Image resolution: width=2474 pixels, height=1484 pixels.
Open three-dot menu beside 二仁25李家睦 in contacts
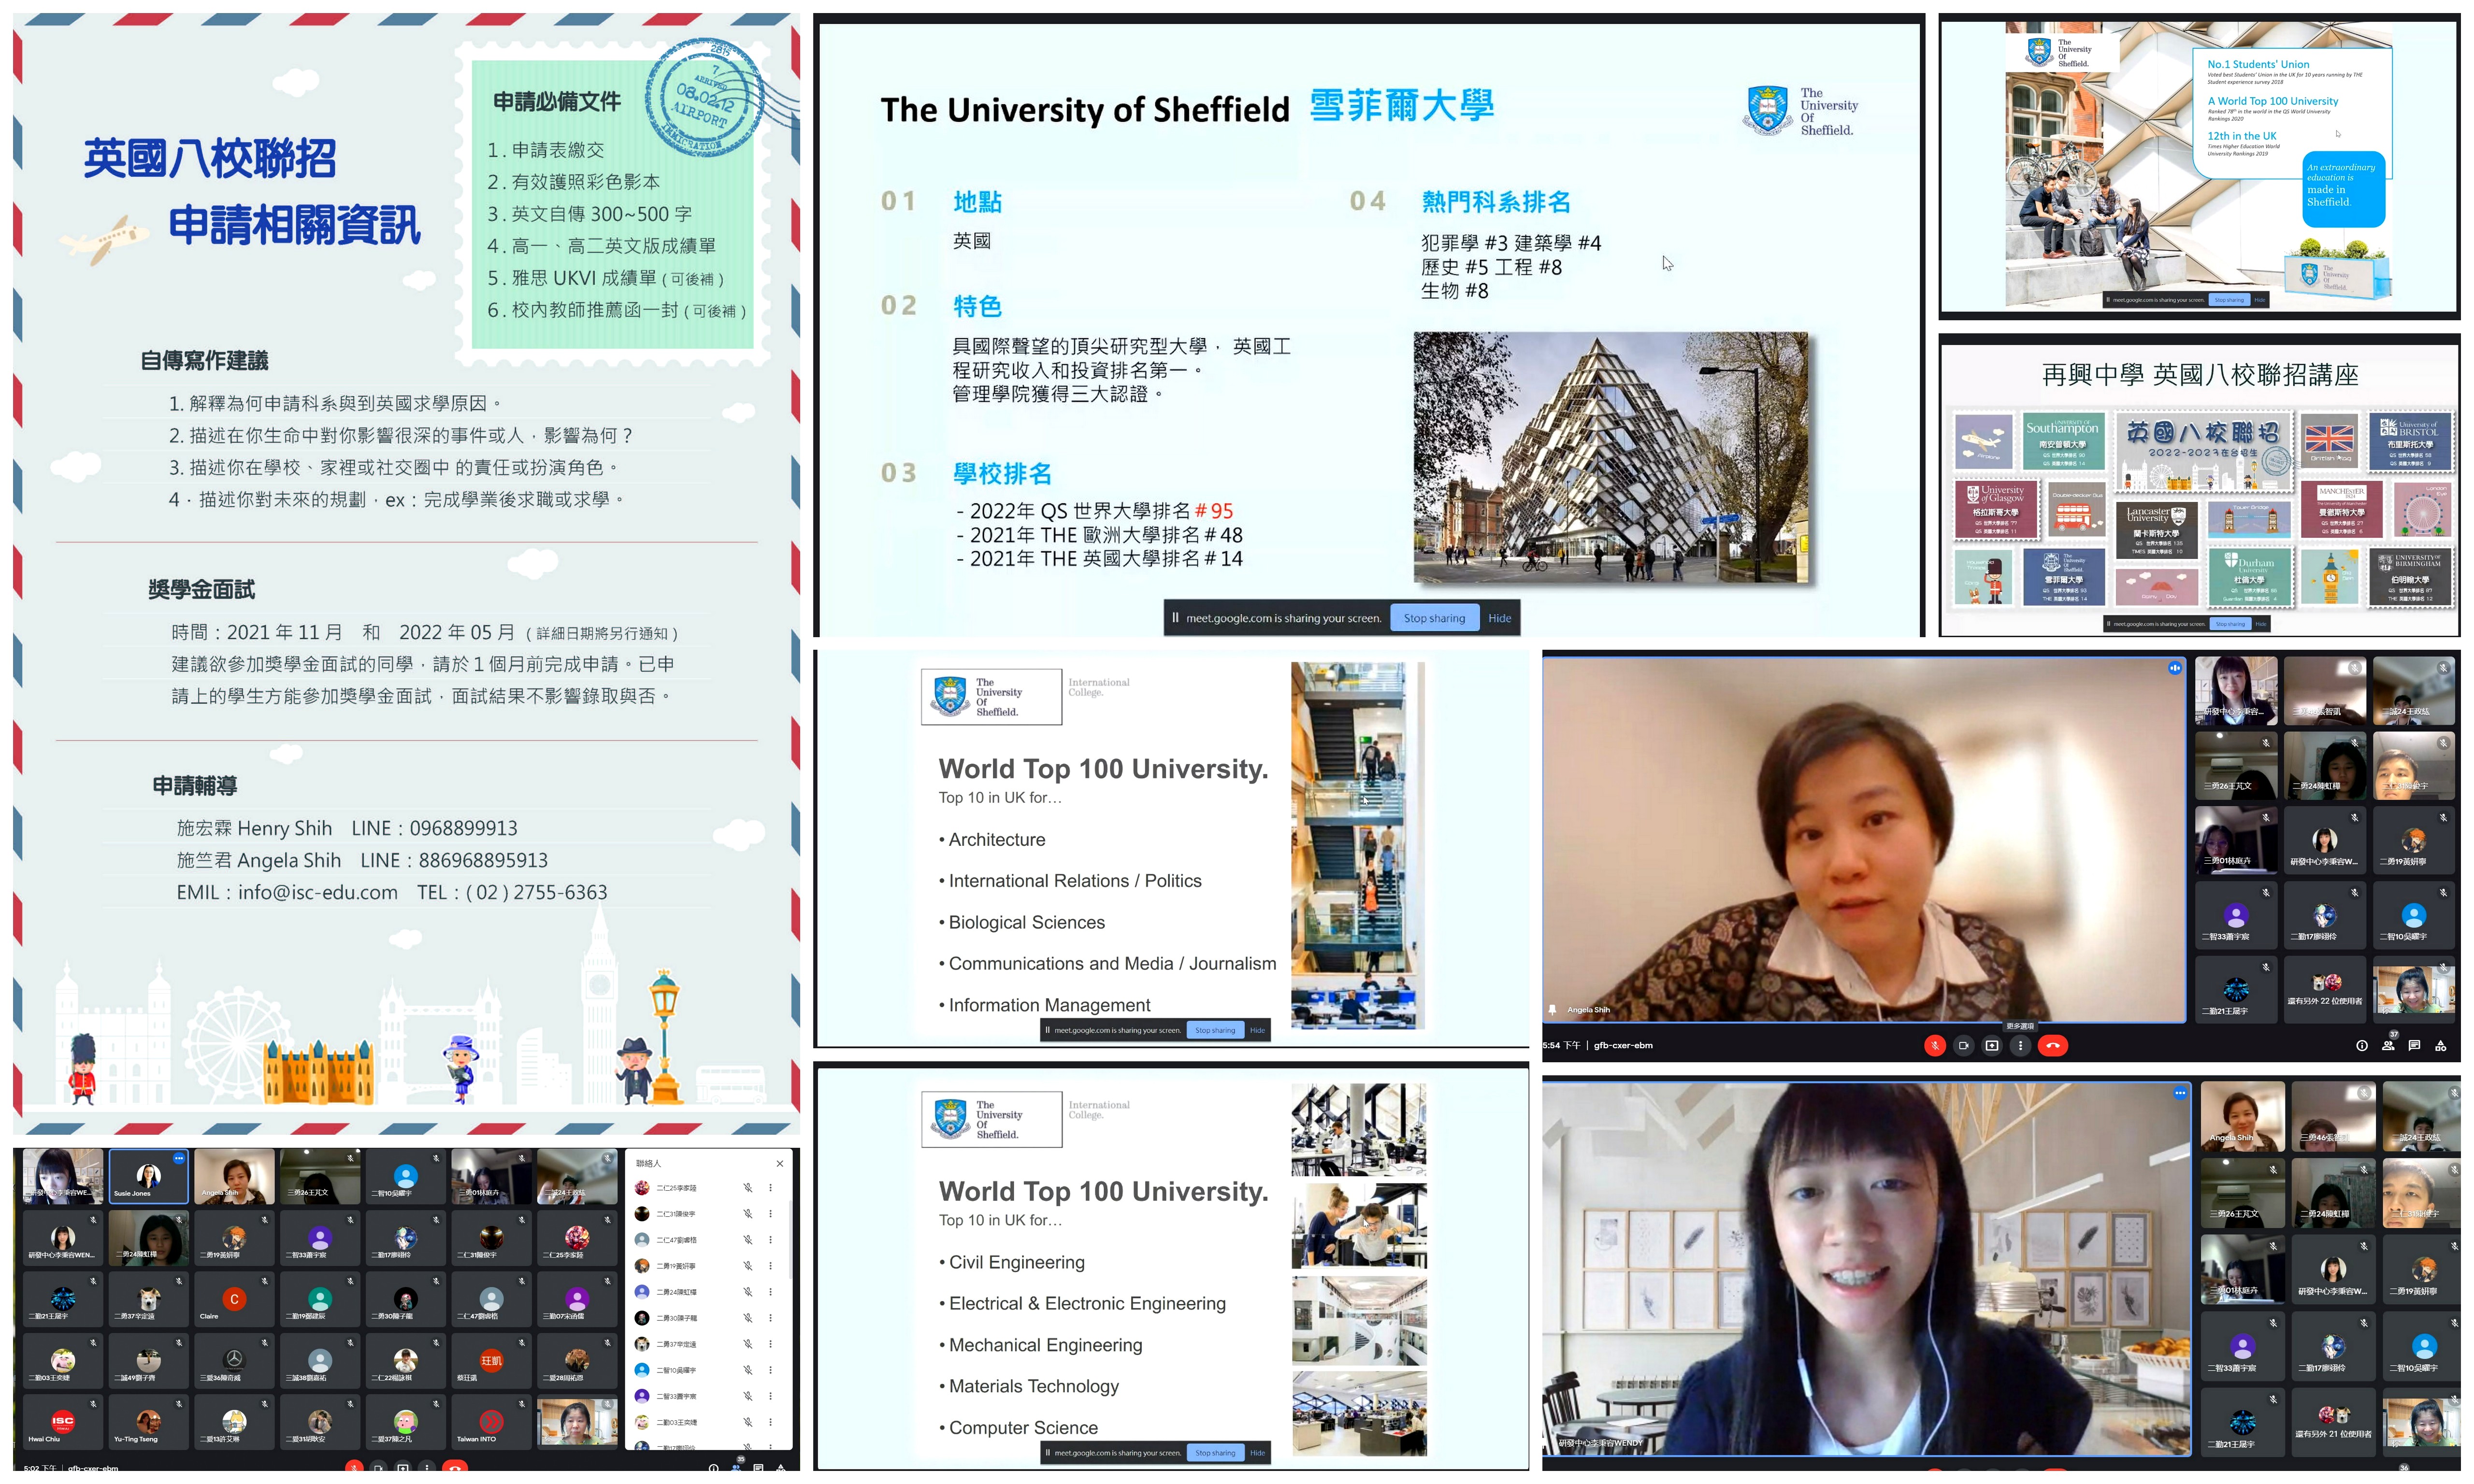(770, 1188)
